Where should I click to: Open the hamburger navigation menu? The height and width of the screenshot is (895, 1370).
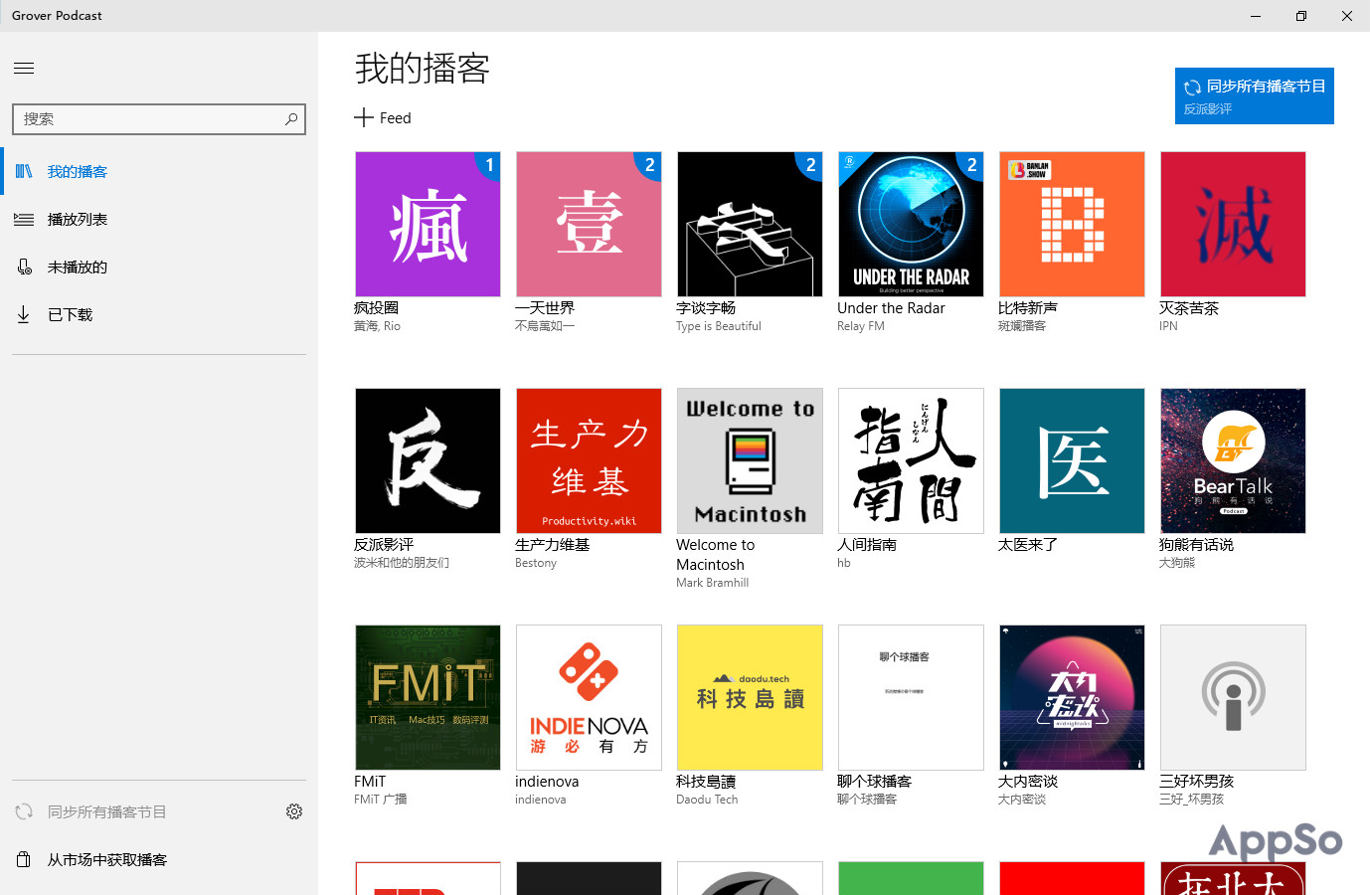pyautogui.click(x=24, y=68)
